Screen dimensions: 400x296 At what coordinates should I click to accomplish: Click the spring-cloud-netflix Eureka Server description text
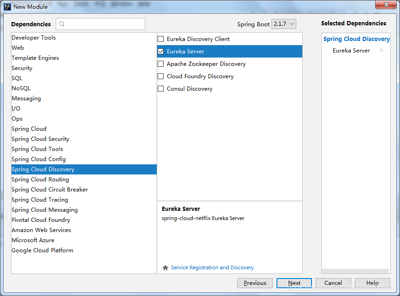(203, 218)
